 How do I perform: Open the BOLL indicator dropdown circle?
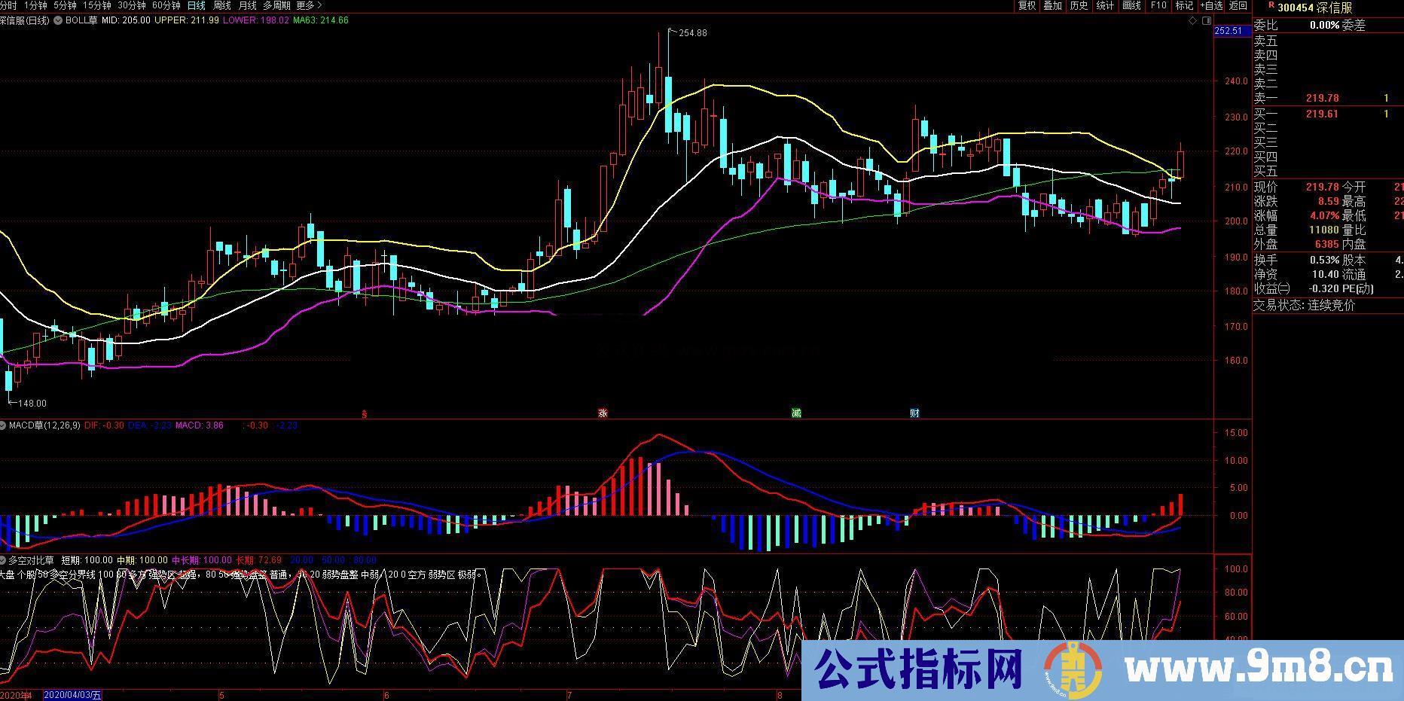coord(59,20)
